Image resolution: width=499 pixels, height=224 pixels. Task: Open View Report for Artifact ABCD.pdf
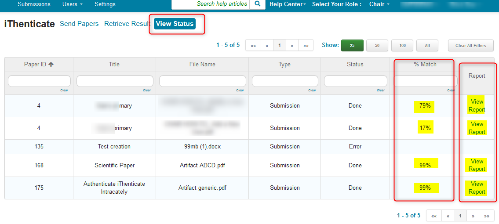tap(477, 165)
